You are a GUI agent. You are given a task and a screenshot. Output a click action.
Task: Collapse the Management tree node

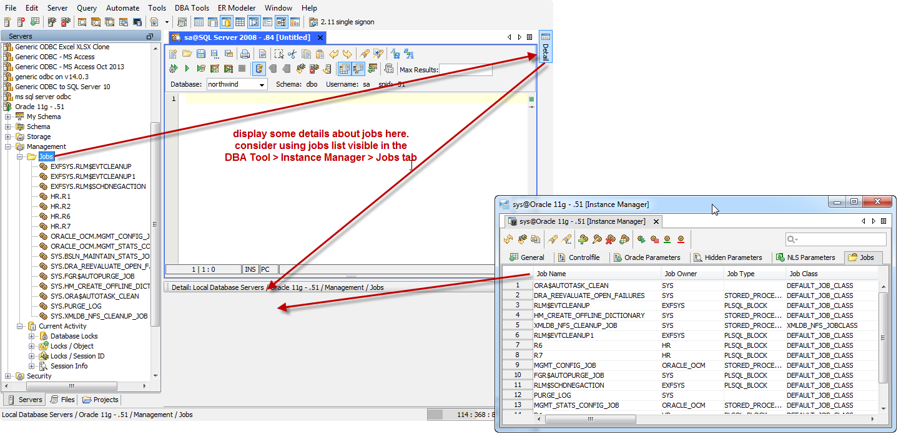pyautogui.click(x=8, y=146)
